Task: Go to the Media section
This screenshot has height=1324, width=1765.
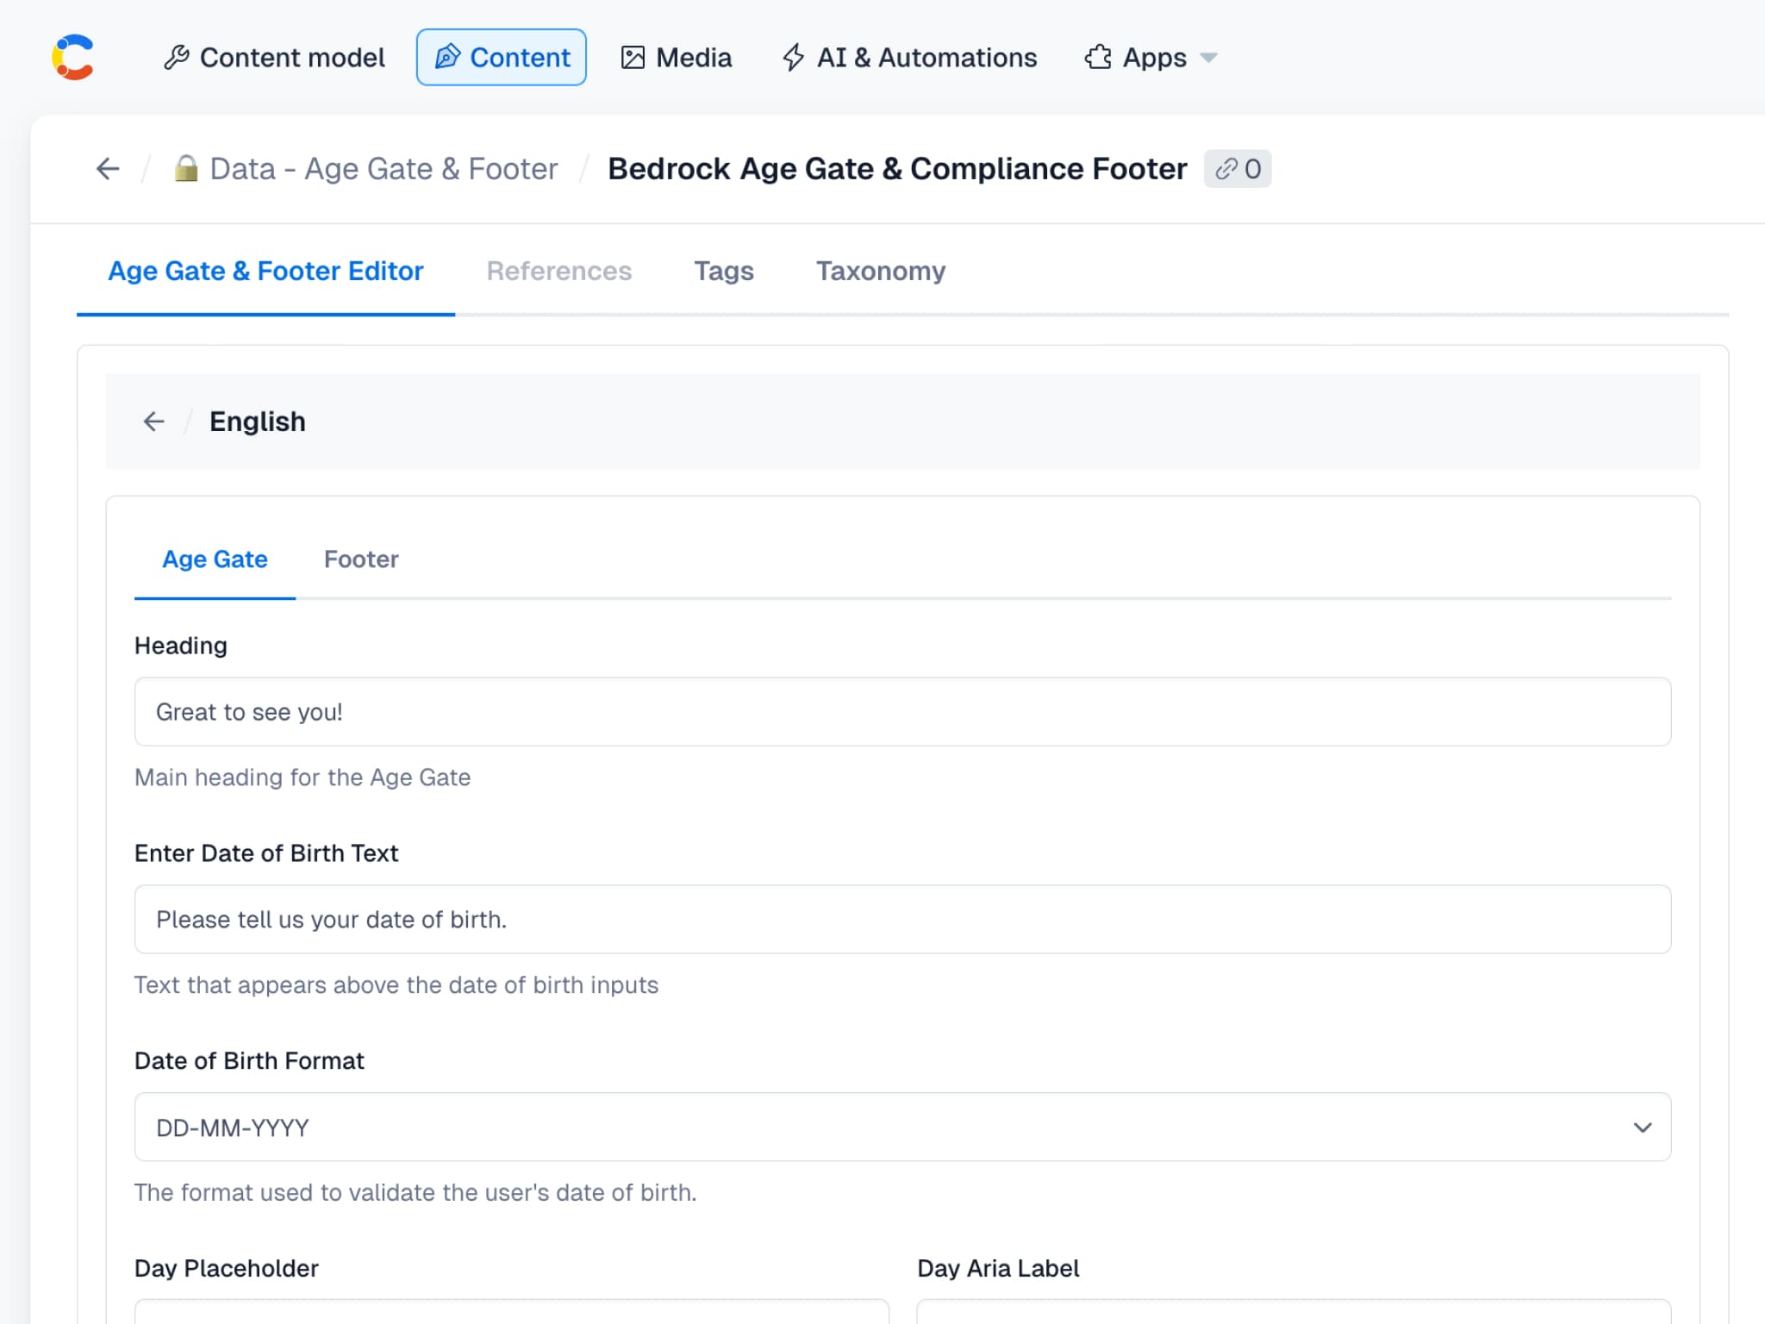Action: (677, 57)
